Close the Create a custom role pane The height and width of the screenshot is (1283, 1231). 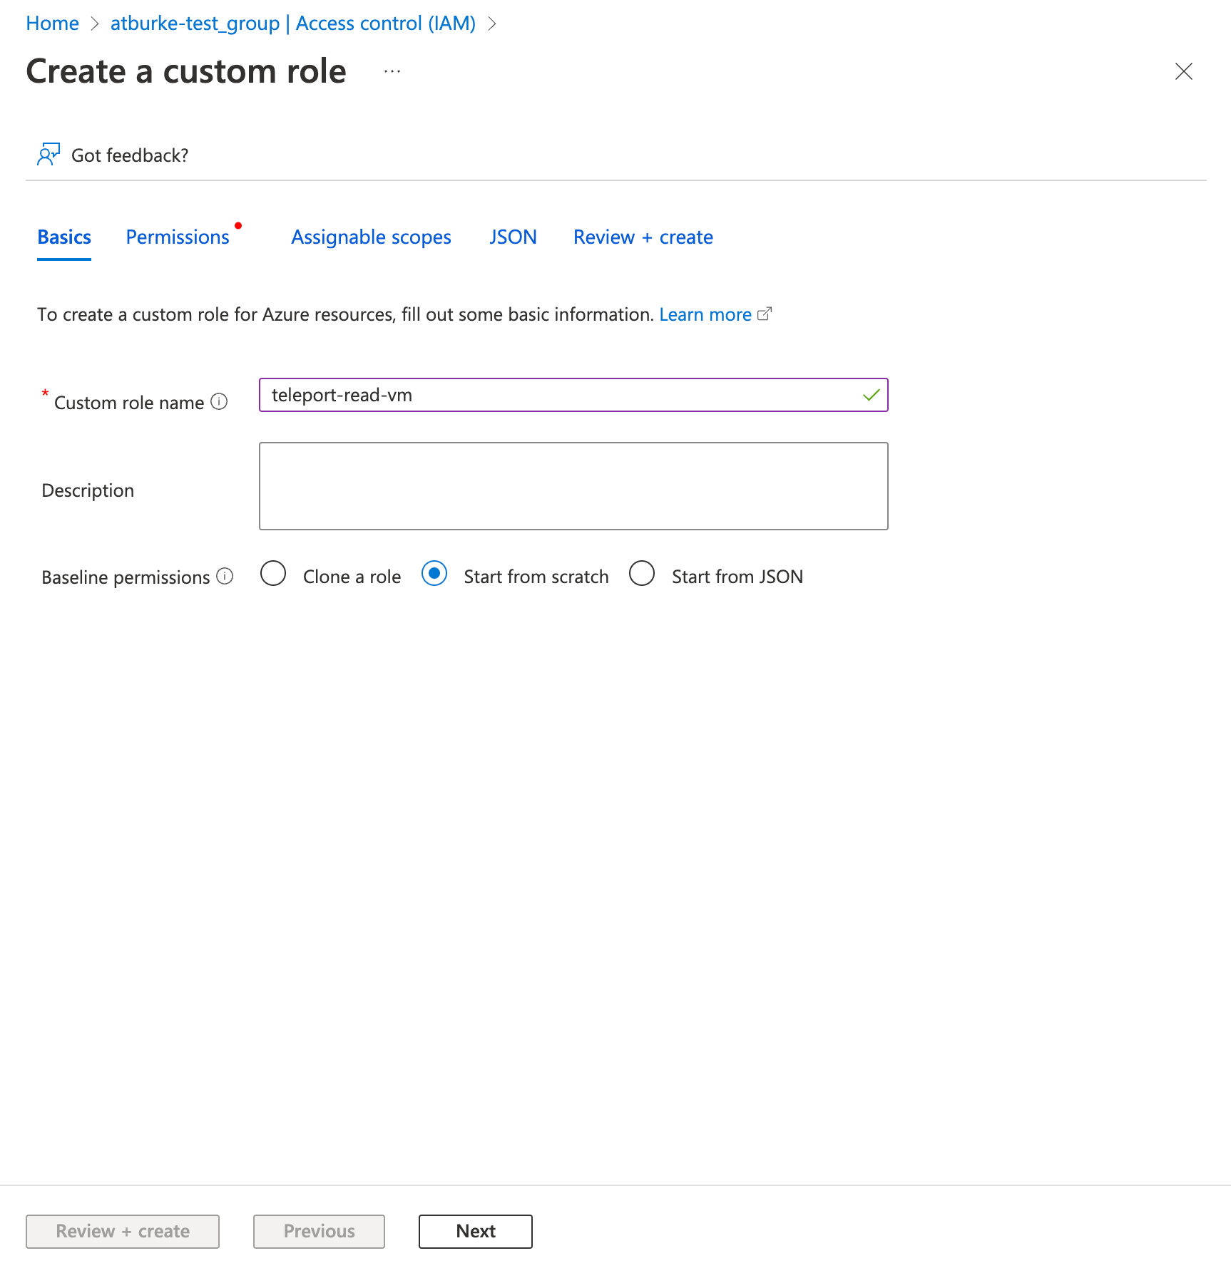coord(1184,71)
